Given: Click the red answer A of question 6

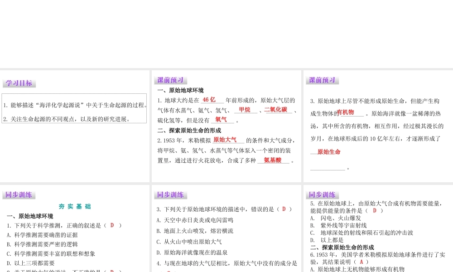Looking at the screenshot, I should (361, 262).
